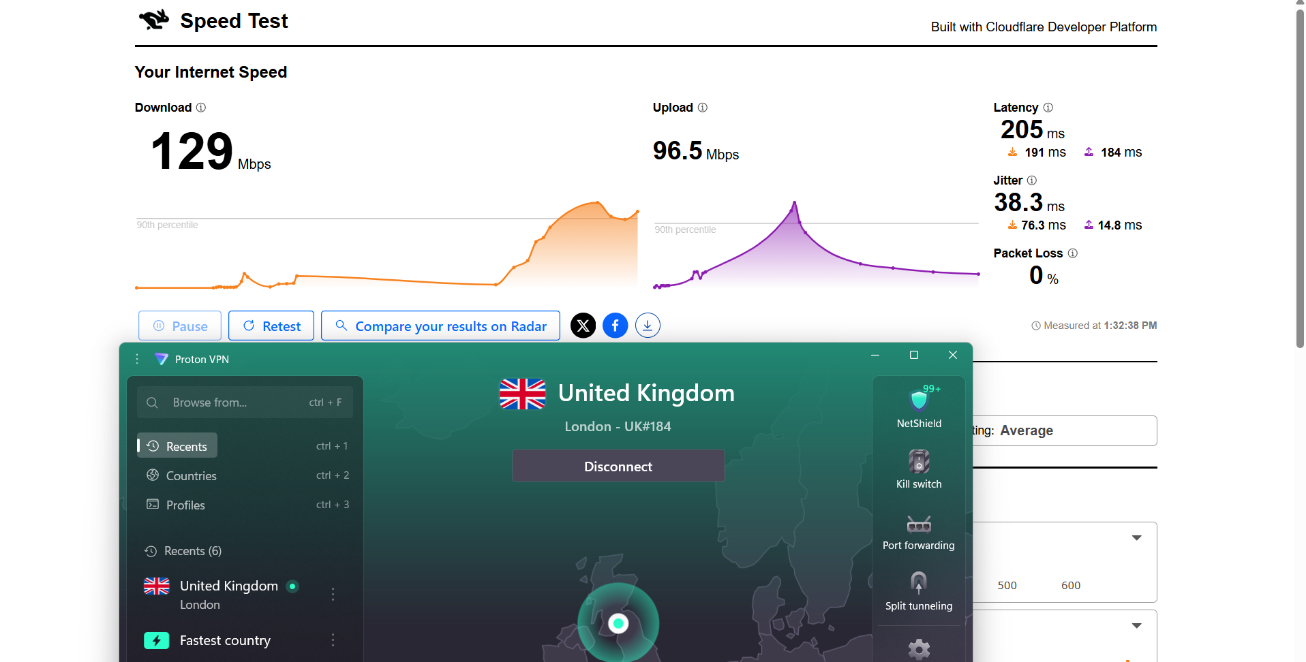Share speed test results on Facebook
This screenshot has width=1306, height=662.
pyautogui.click(x=615, y=326)
